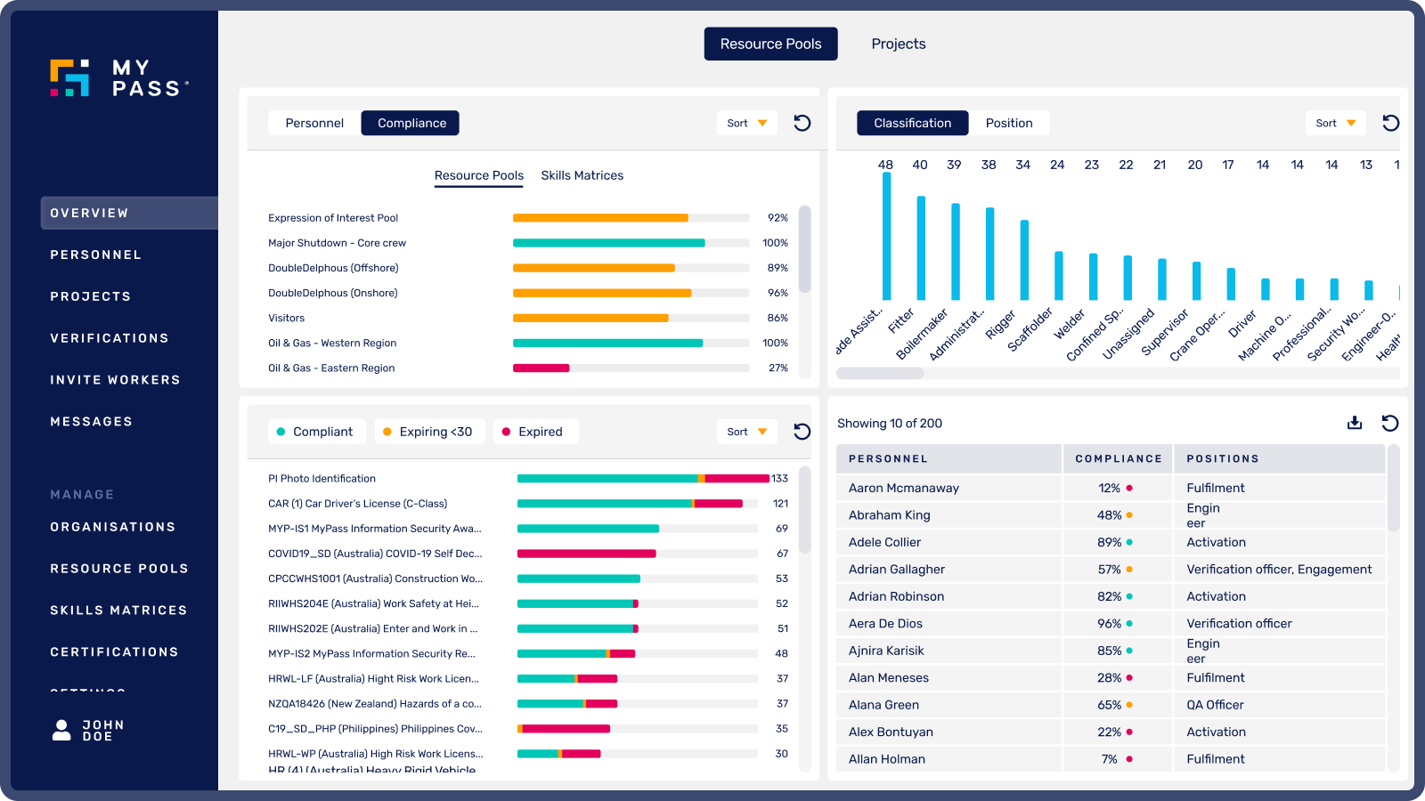Click the red compliance dot beside Allan Holman
Image resolution: width=1425 pixels, height=801 pixels.
pyautogui.click(x=1129, y=759)
